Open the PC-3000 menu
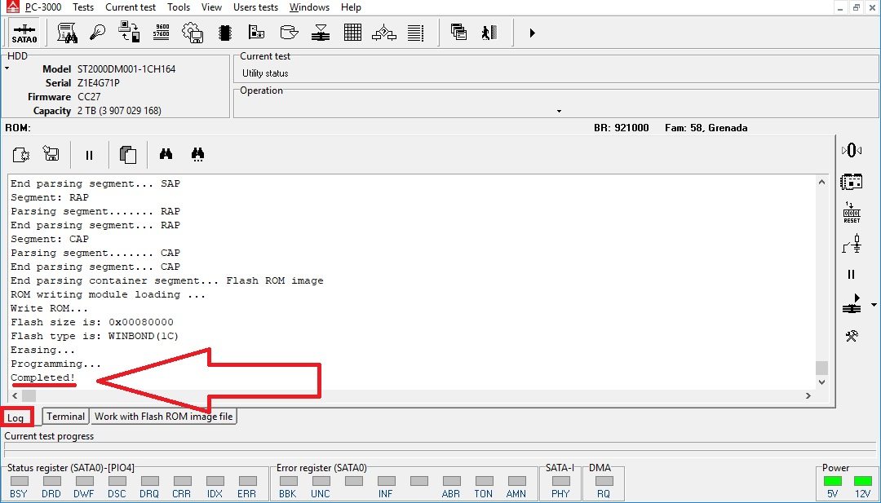The height and width of the screenshot is (503, 881). [43, 7]
